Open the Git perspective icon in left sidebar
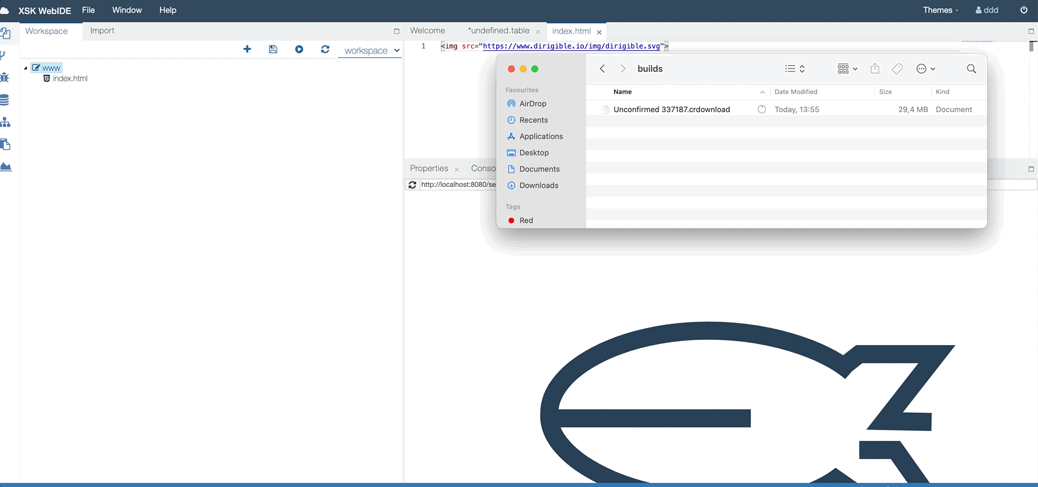 [3, 55]
